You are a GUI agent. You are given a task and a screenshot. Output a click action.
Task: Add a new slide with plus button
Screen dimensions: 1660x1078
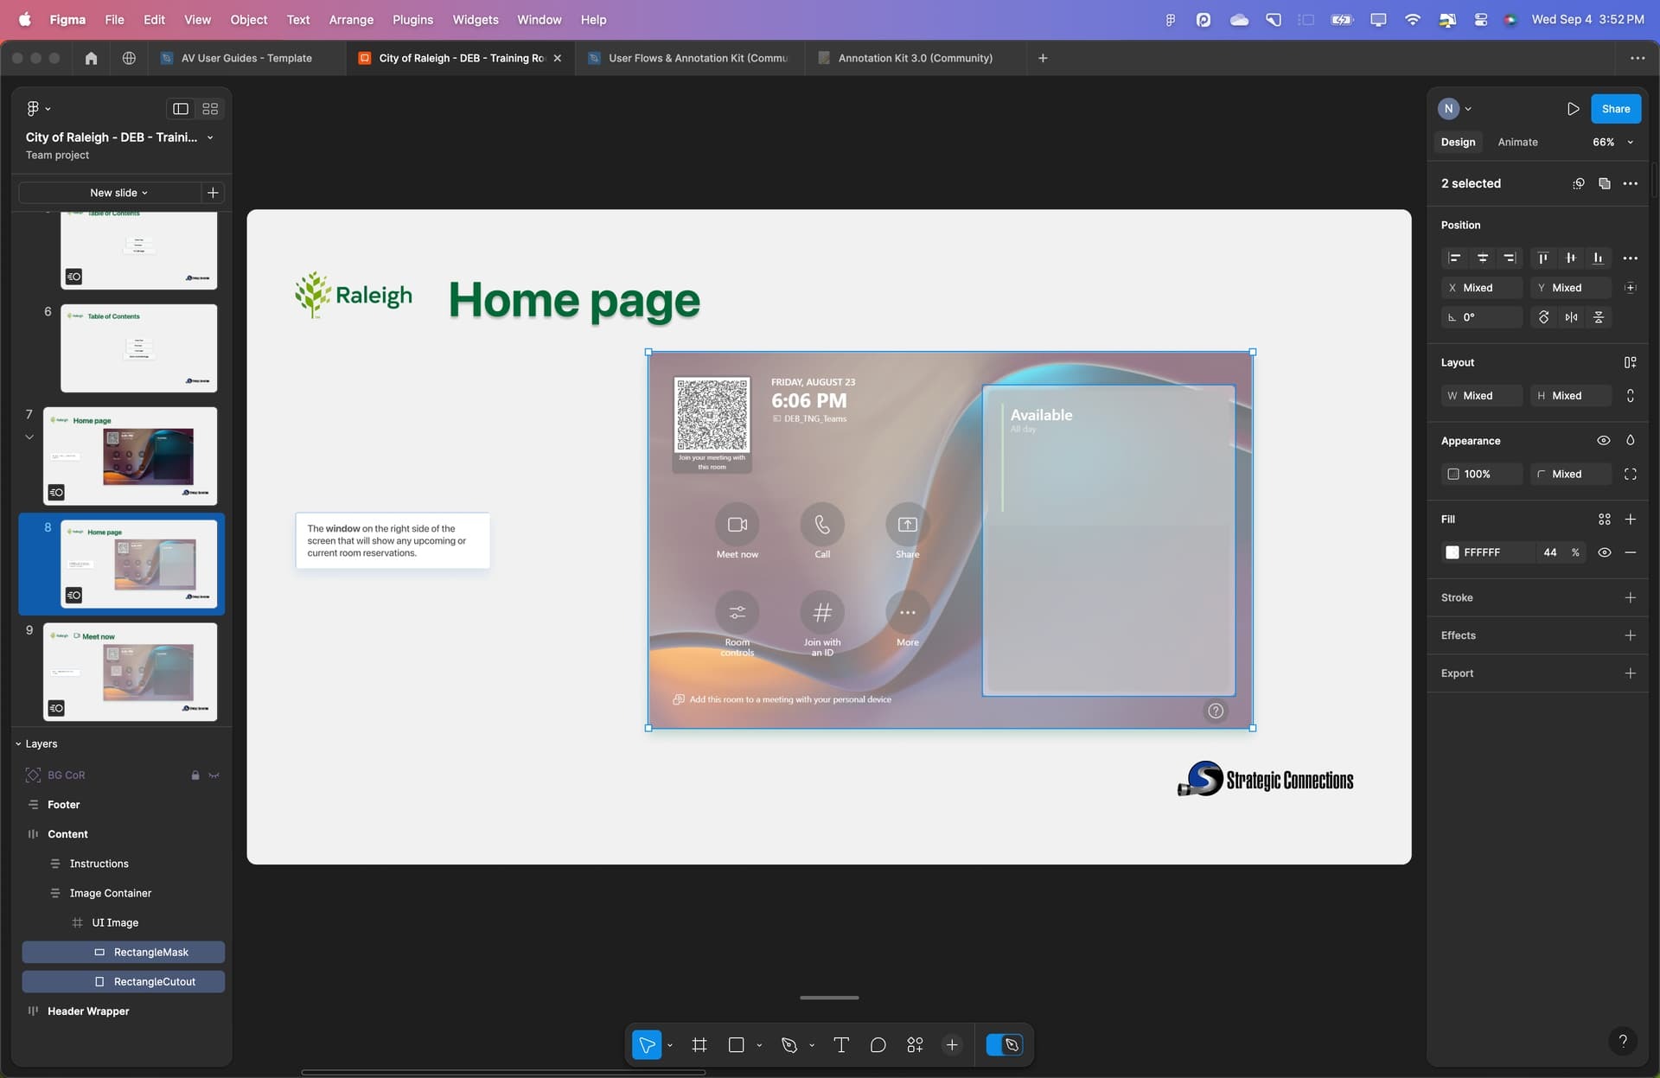[213, 193]
